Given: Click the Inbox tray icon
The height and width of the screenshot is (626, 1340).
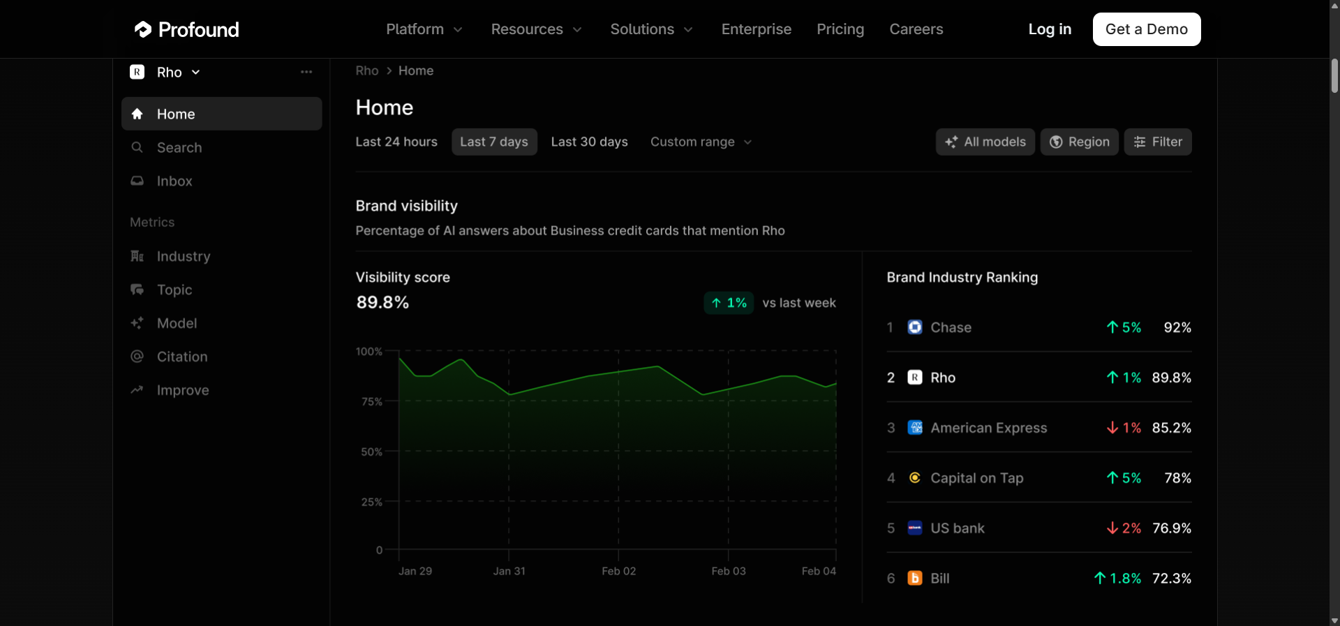Looking at the screenshot, I should pyautogui.click(x=137, y=181).
